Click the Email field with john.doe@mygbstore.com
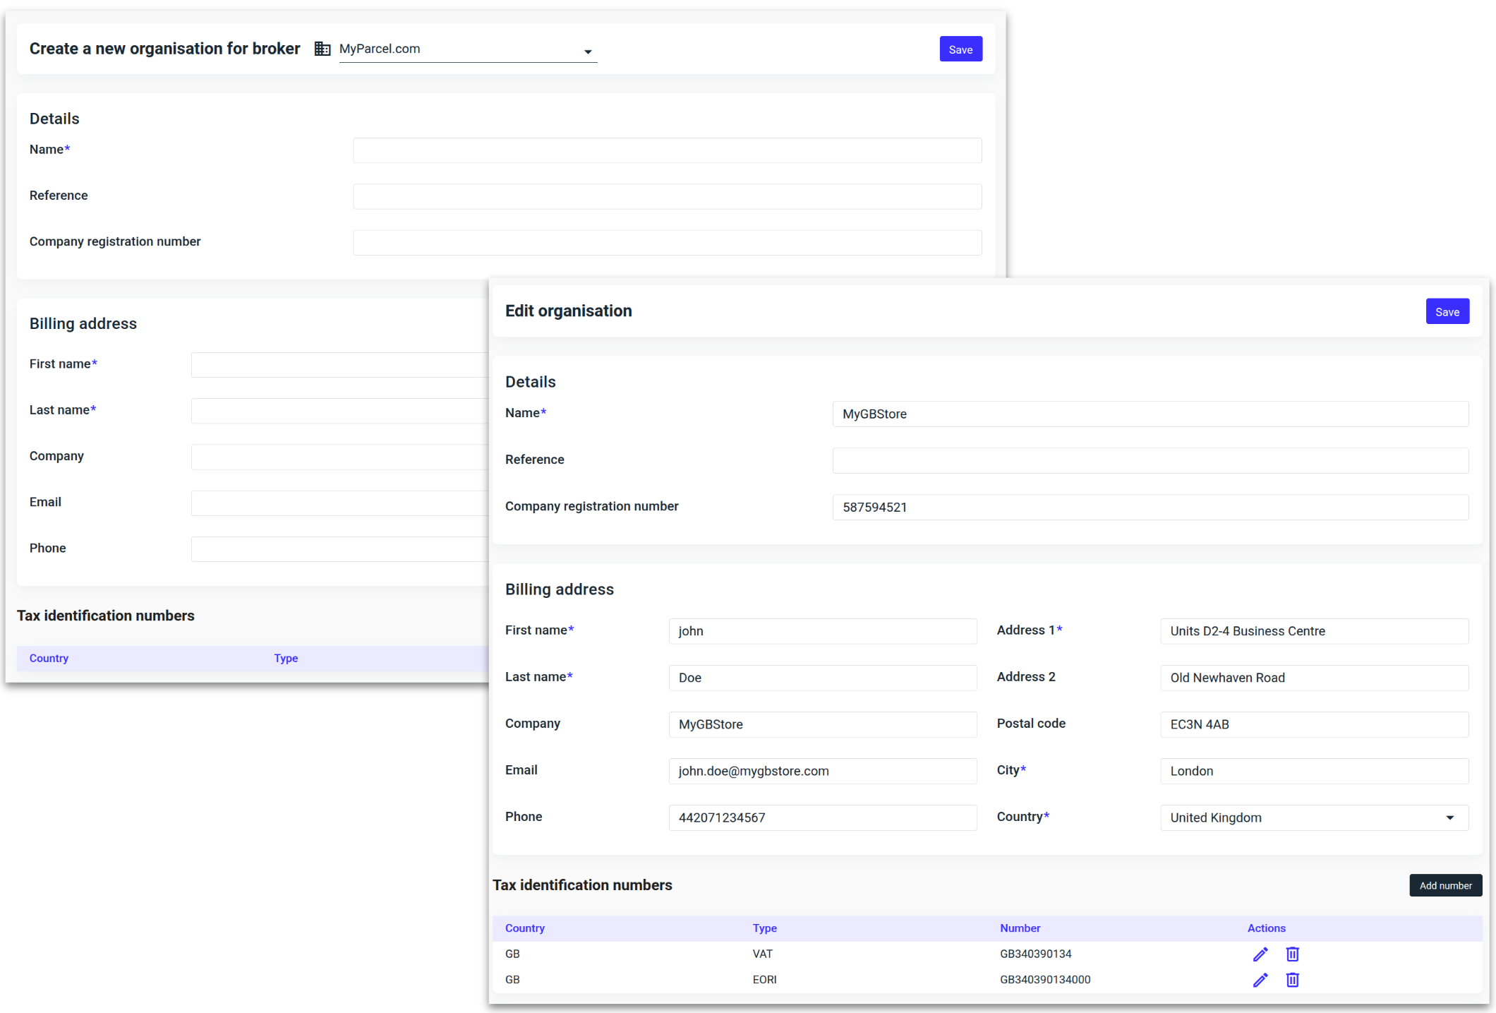Viewport: 1496px width, 1013px height. (x=822, y=771)
